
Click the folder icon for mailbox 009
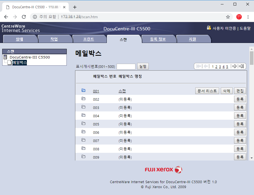pyautogui.click(x=83, y=156)
